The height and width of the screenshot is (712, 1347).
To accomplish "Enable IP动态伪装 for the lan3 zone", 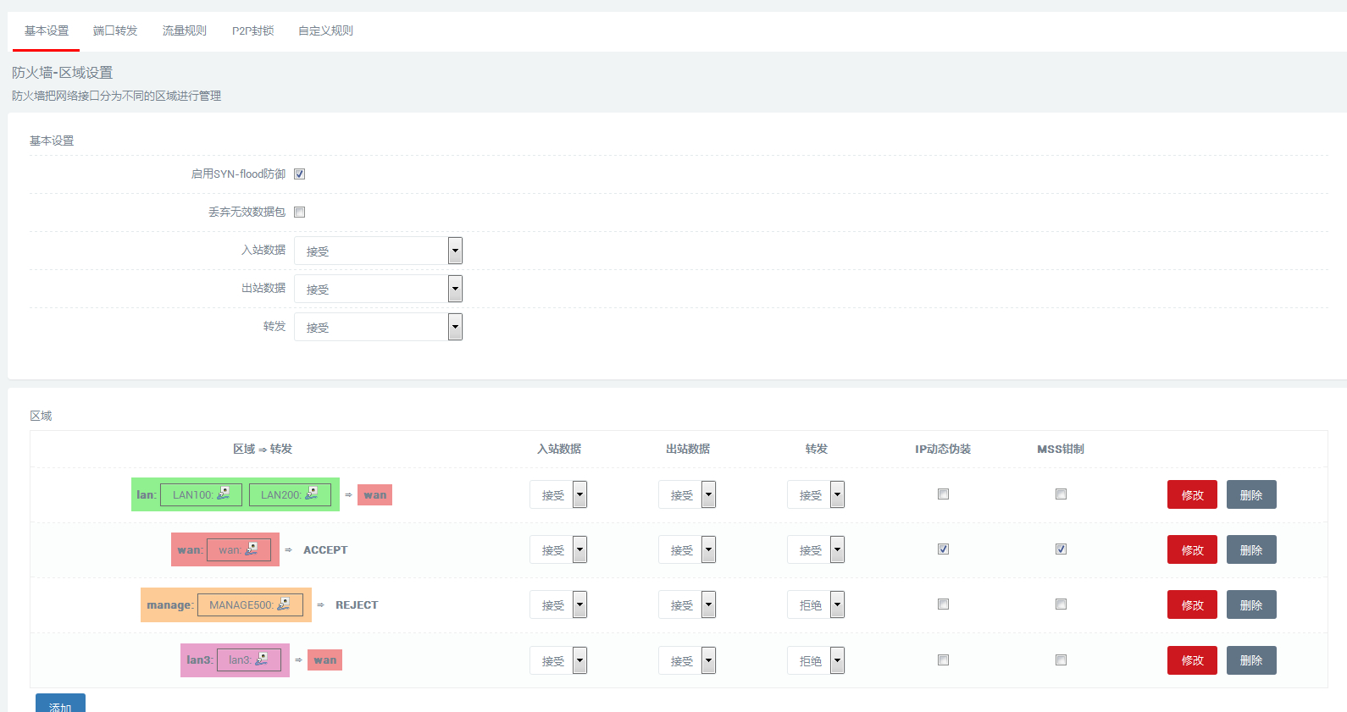I will [943, 660].
